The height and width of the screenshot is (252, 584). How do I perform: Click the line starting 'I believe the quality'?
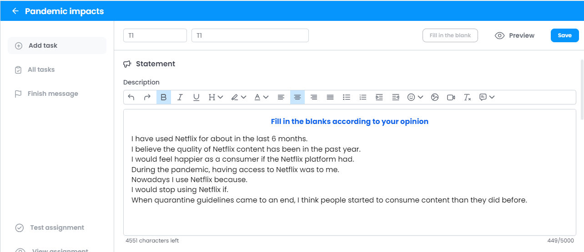click(246, 149)
